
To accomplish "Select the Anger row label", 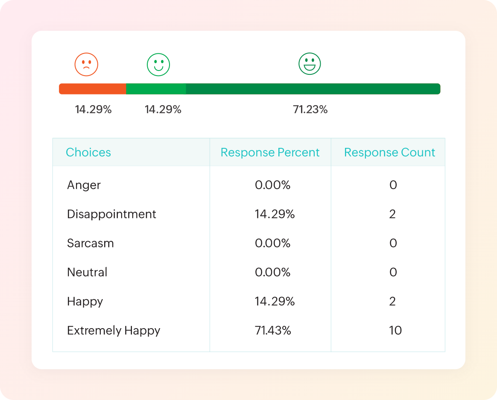I will tap(84, 185).
